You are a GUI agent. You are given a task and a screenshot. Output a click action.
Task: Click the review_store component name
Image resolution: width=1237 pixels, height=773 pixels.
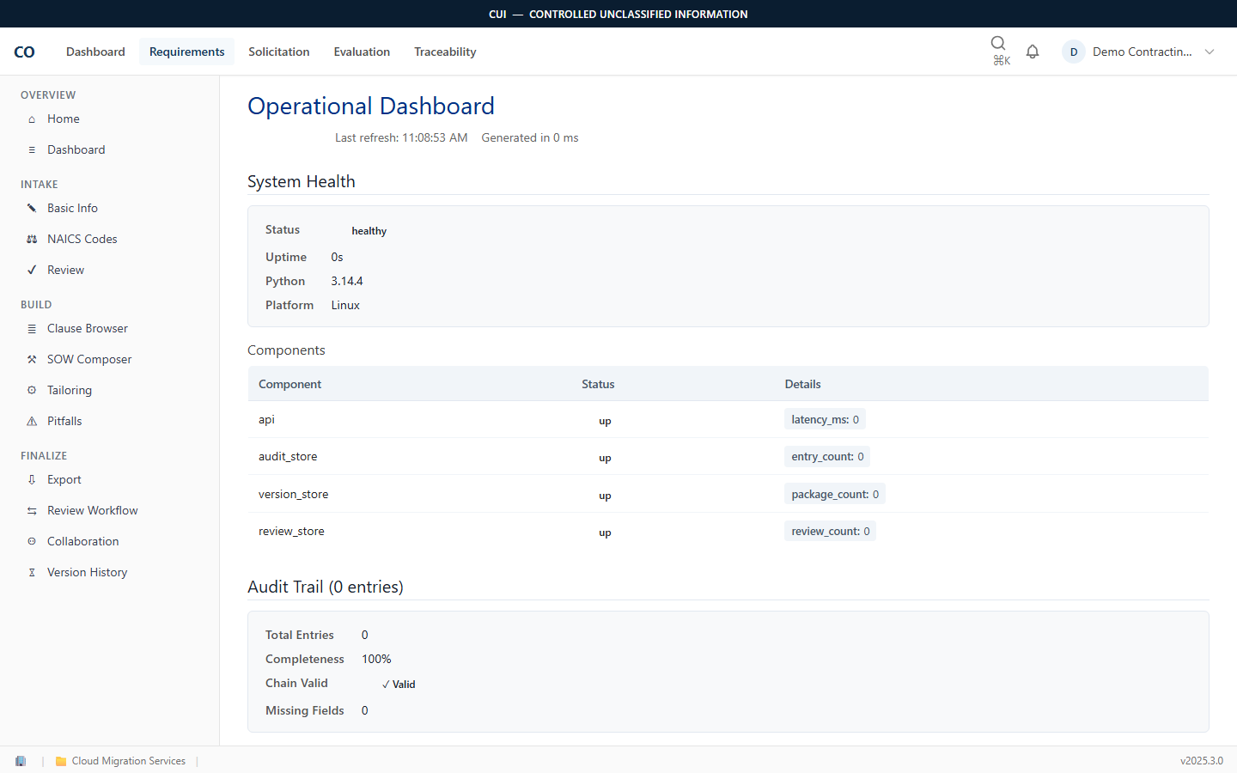(291, 531)
